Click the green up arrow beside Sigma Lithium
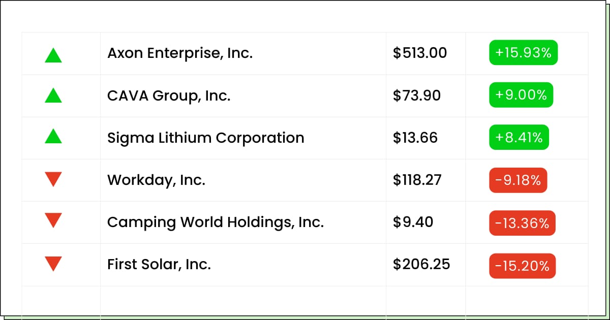 click(x=53, y=136)
